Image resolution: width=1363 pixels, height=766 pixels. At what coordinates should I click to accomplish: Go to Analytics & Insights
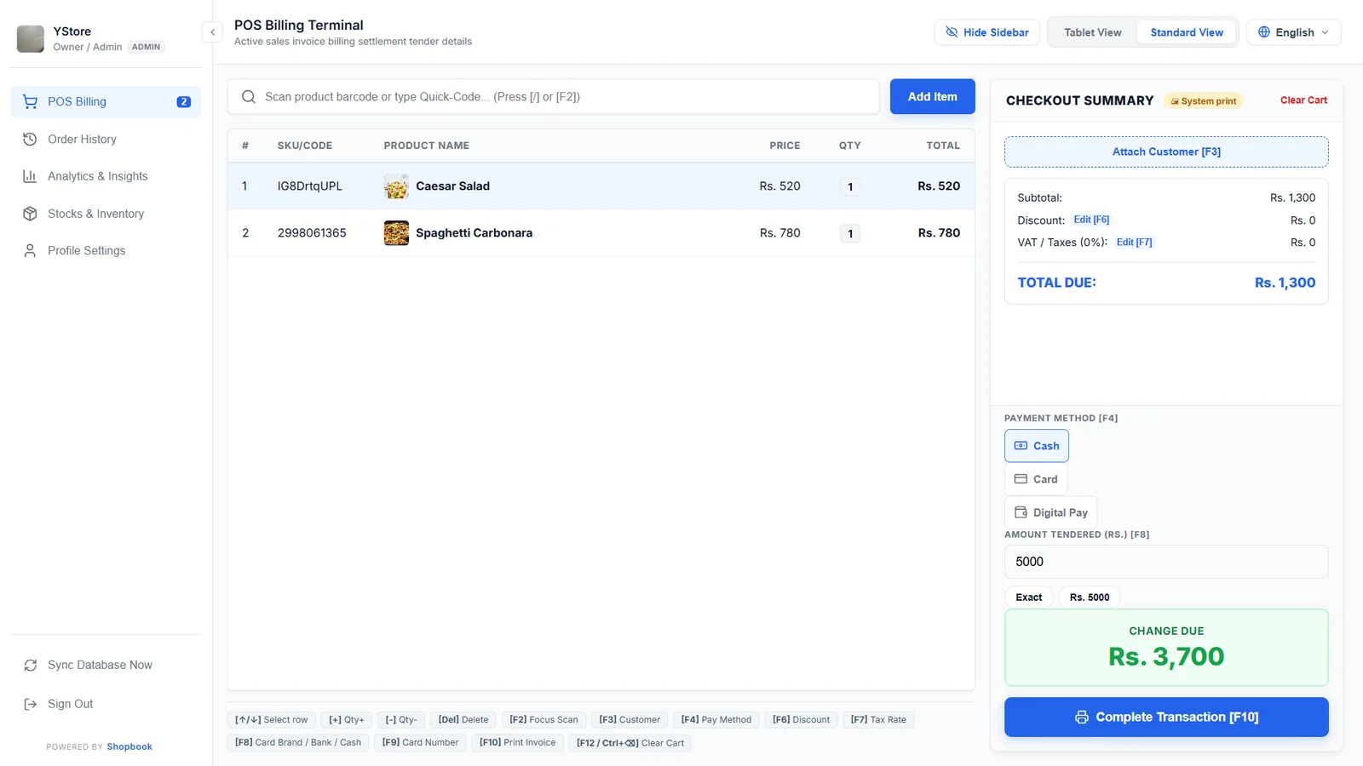coord(106,176)
